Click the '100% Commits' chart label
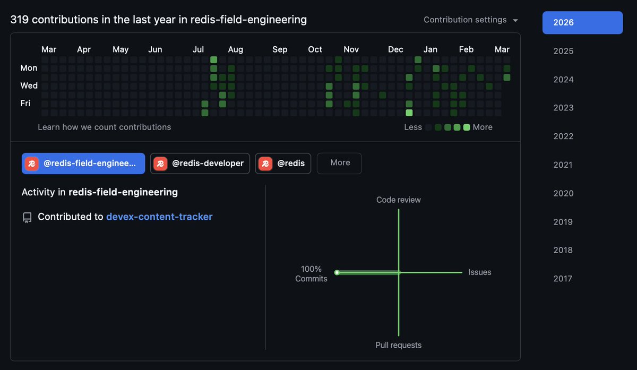 (x=311, y=274)
